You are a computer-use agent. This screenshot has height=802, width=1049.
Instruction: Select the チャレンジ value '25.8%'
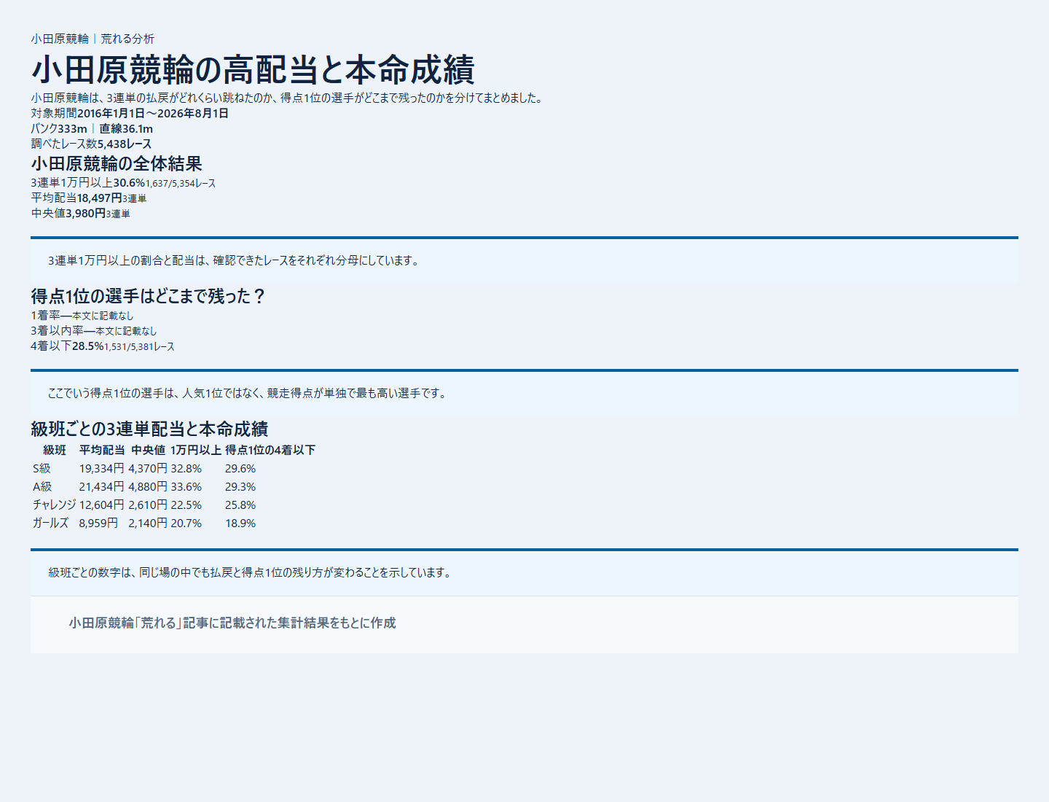pos(240,505)
